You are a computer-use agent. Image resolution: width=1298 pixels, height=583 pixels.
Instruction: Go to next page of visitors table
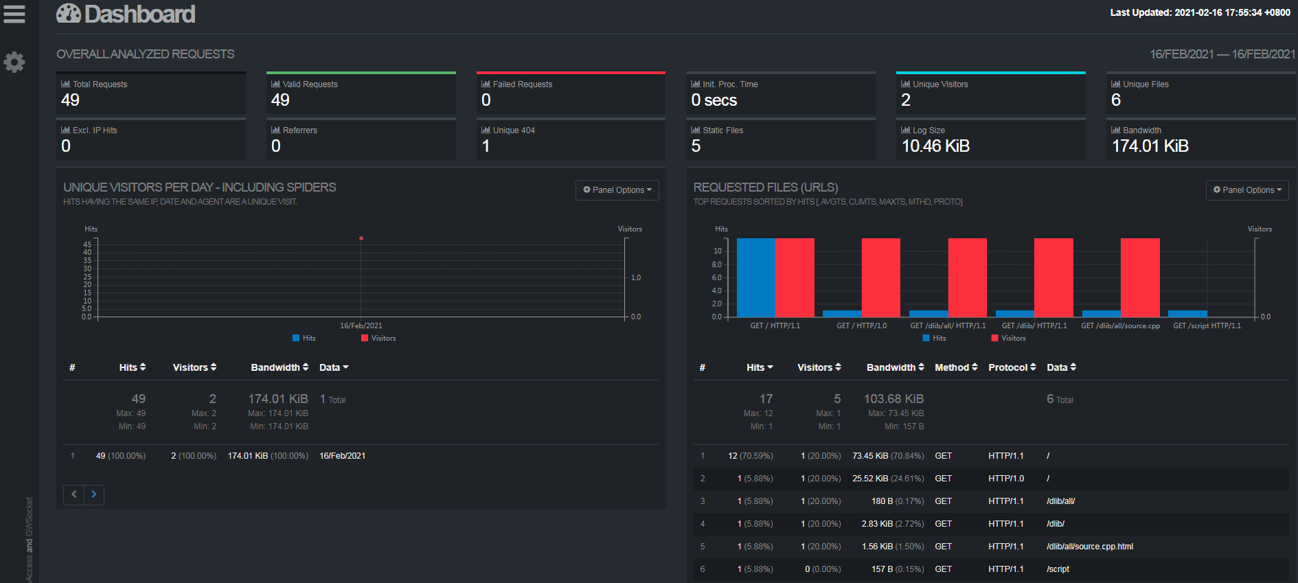(x=94, y=494)
